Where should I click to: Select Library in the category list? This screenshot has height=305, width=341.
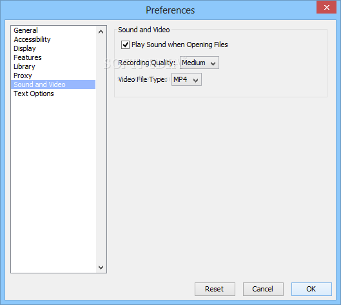coord(53,66)
